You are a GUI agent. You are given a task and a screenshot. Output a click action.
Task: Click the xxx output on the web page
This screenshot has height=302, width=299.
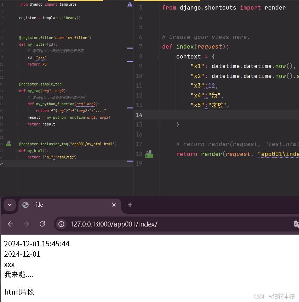10,265
